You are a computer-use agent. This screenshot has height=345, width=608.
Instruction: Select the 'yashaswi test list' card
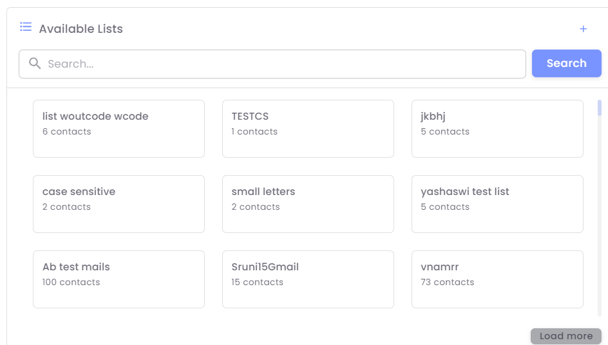497,203
